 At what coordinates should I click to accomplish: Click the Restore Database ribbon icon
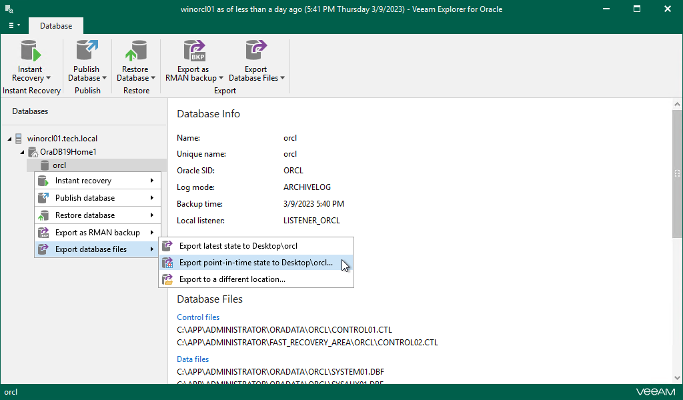(x=135, y=51)
